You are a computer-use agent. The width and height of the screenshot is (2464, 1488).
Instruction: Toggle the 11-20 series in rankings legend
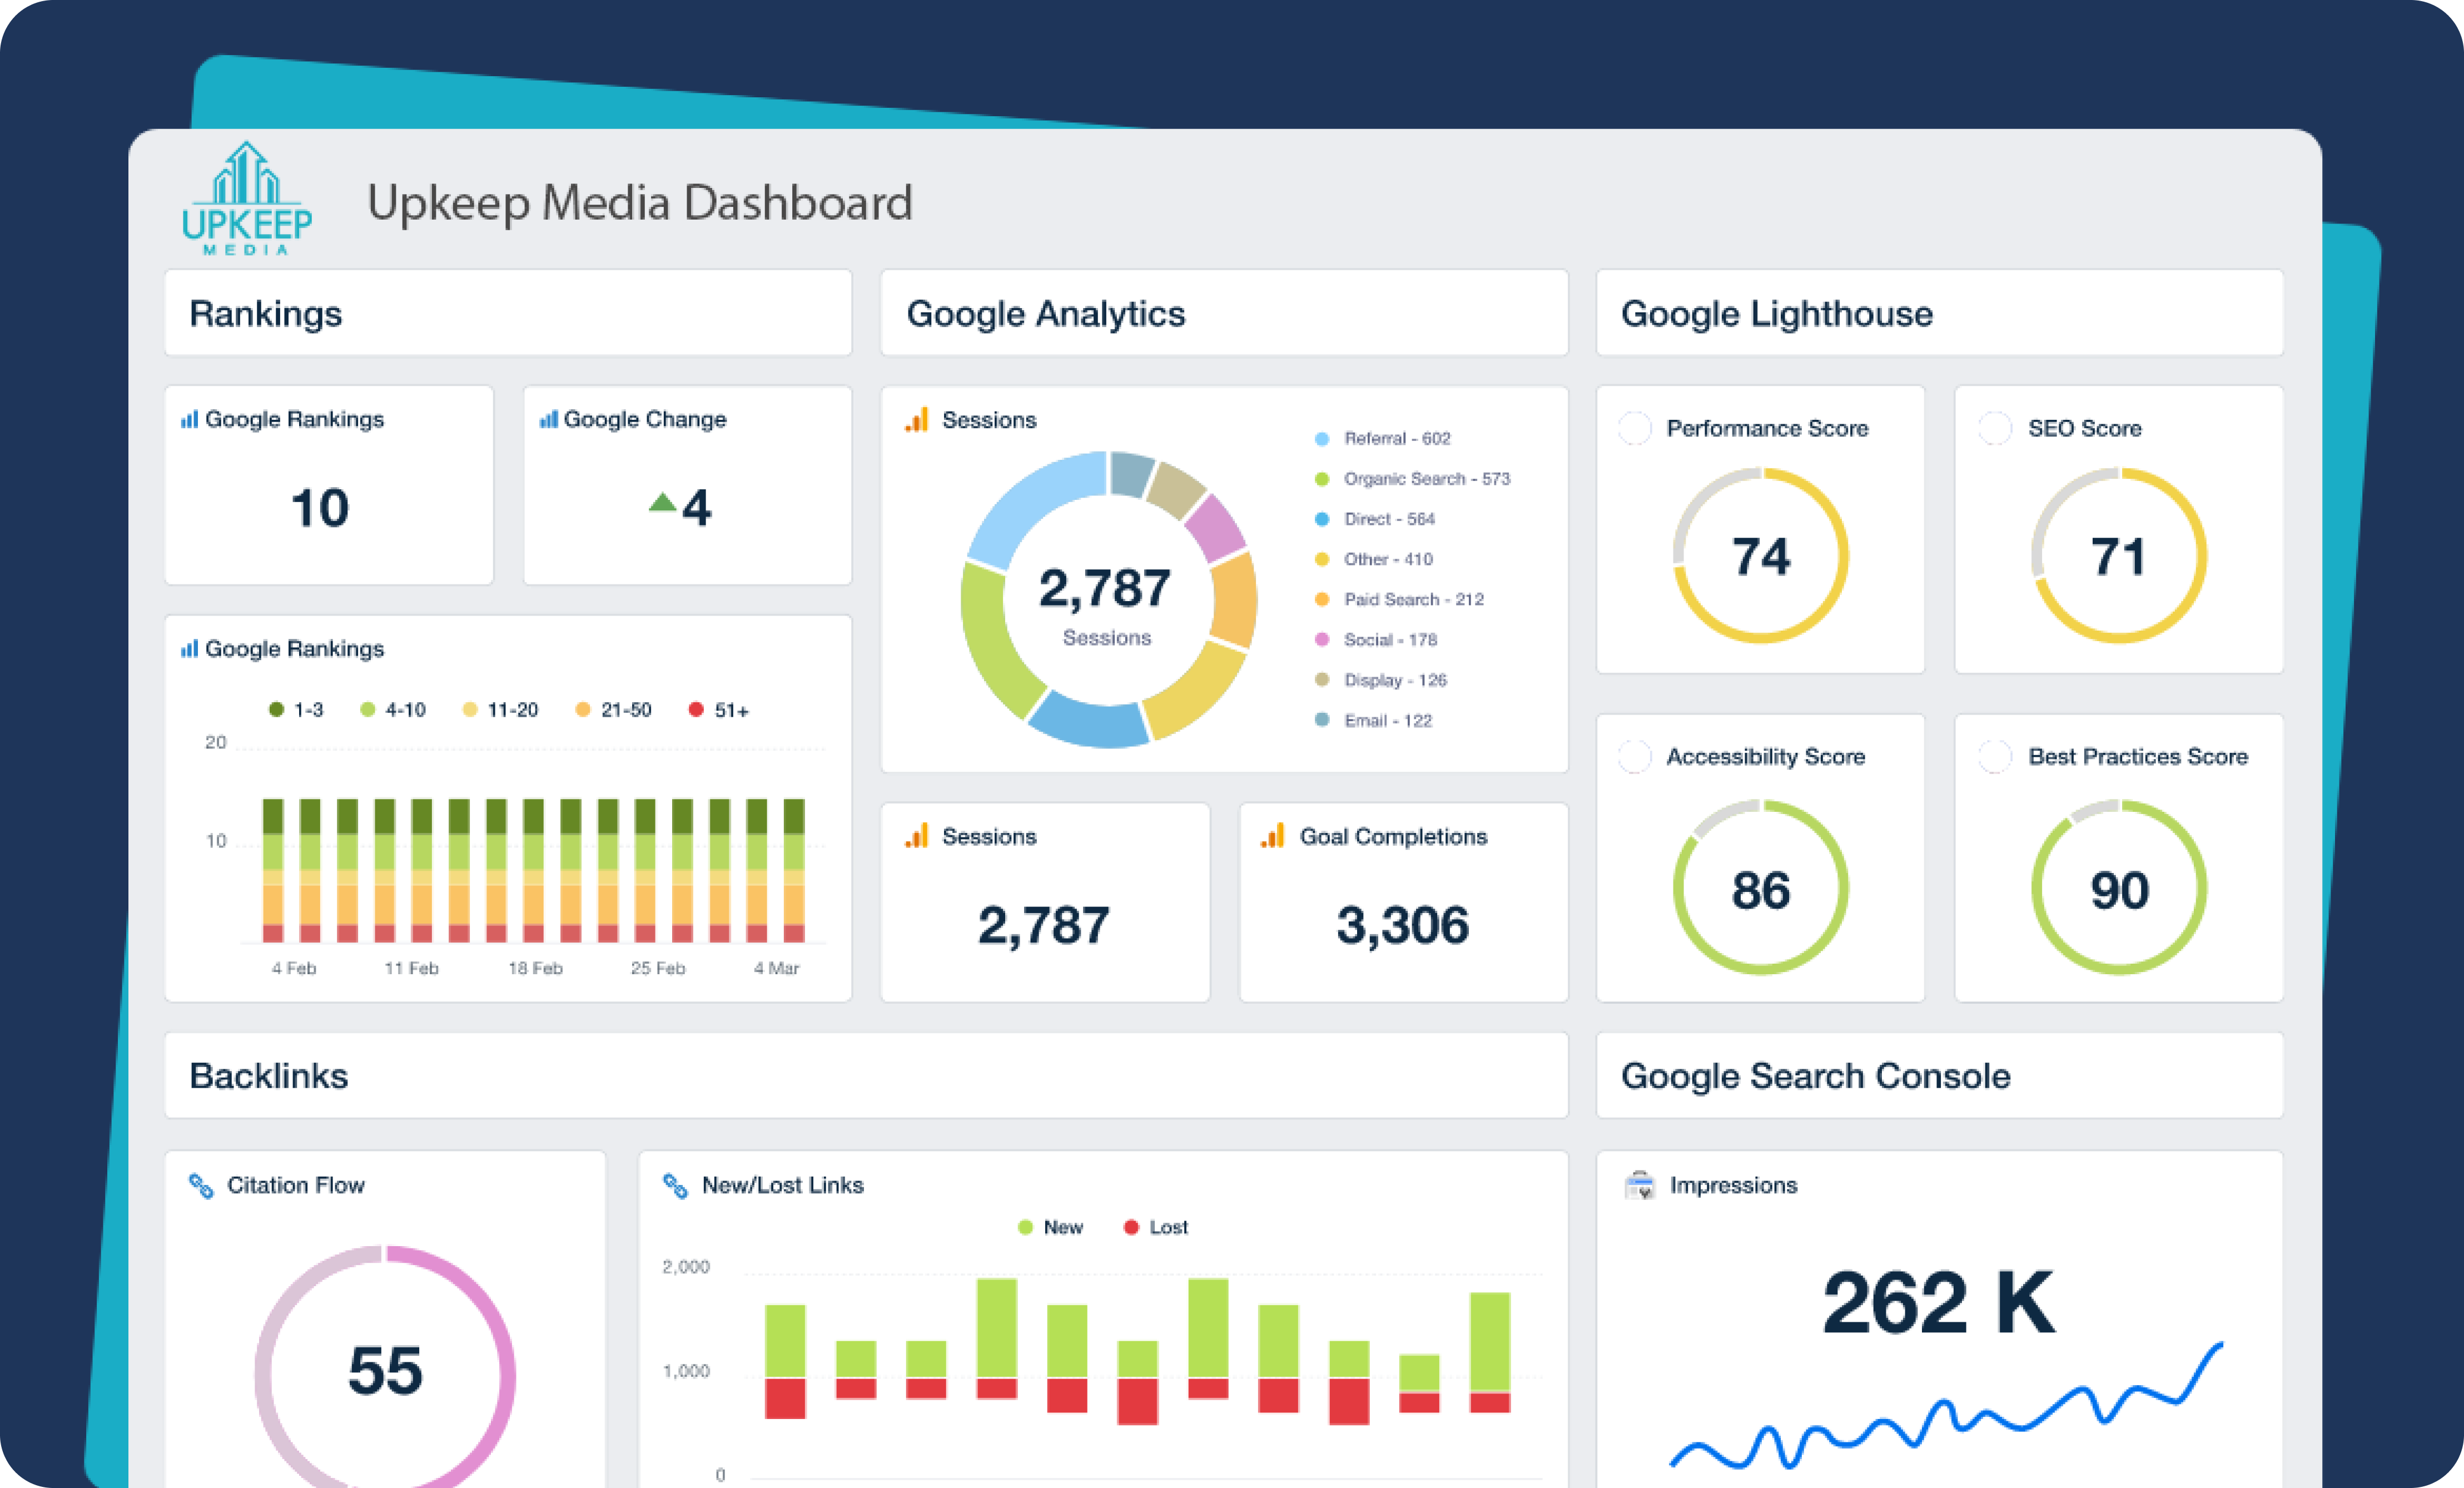500,709
